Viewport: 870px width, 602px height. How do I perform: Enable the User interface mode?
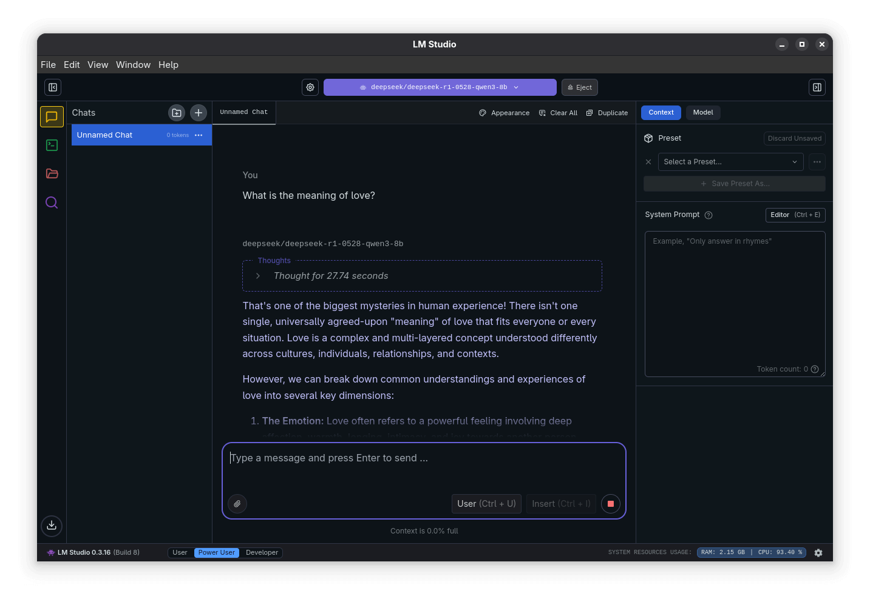tap(180, 552)
